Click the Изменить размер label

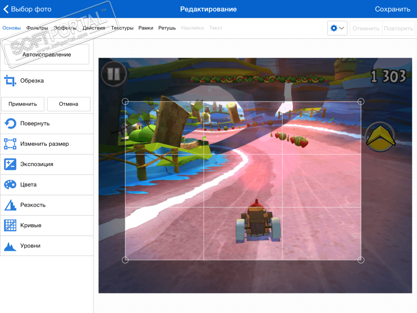pyautogui.click(x=45, y=144)
